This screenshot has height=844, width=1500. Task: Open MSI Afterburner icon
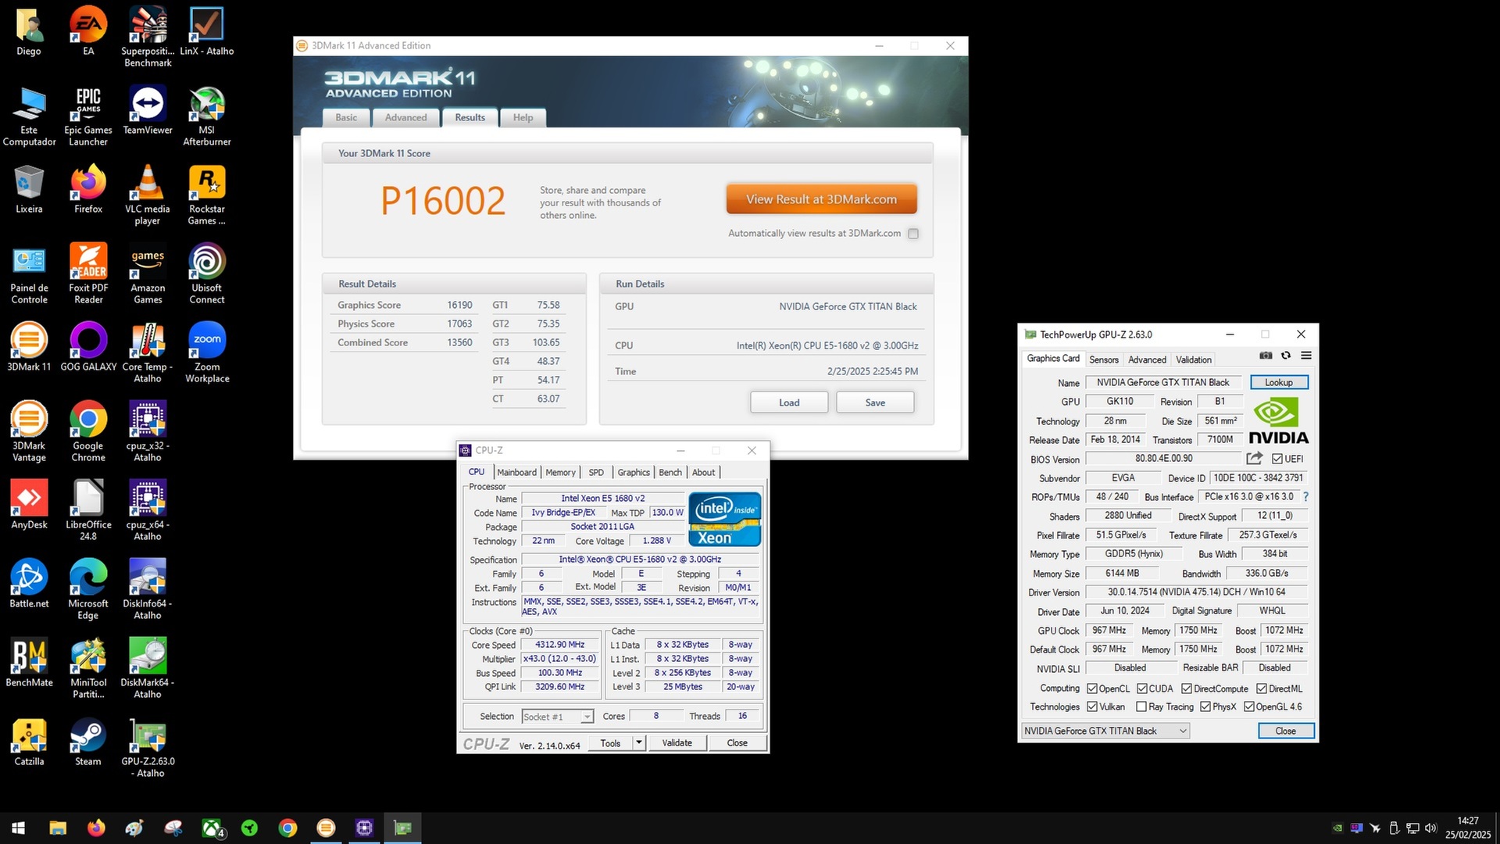[207, 116]
